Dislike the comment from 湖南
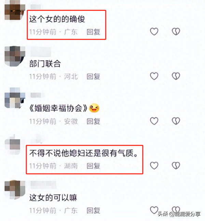 (x=176, y=165)
